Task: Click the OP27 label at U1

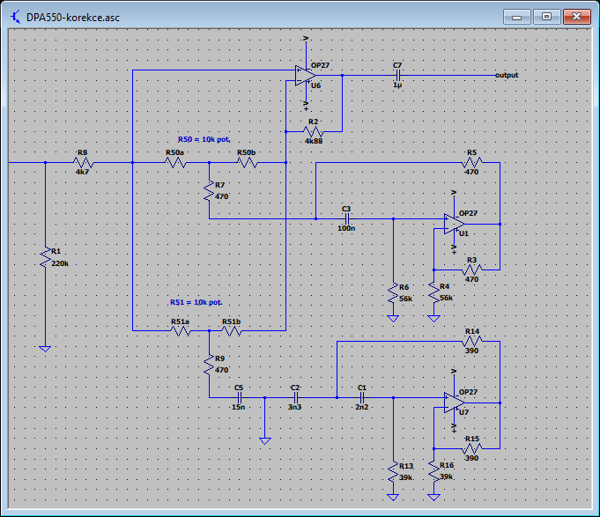Action: (x=468, y=213)
